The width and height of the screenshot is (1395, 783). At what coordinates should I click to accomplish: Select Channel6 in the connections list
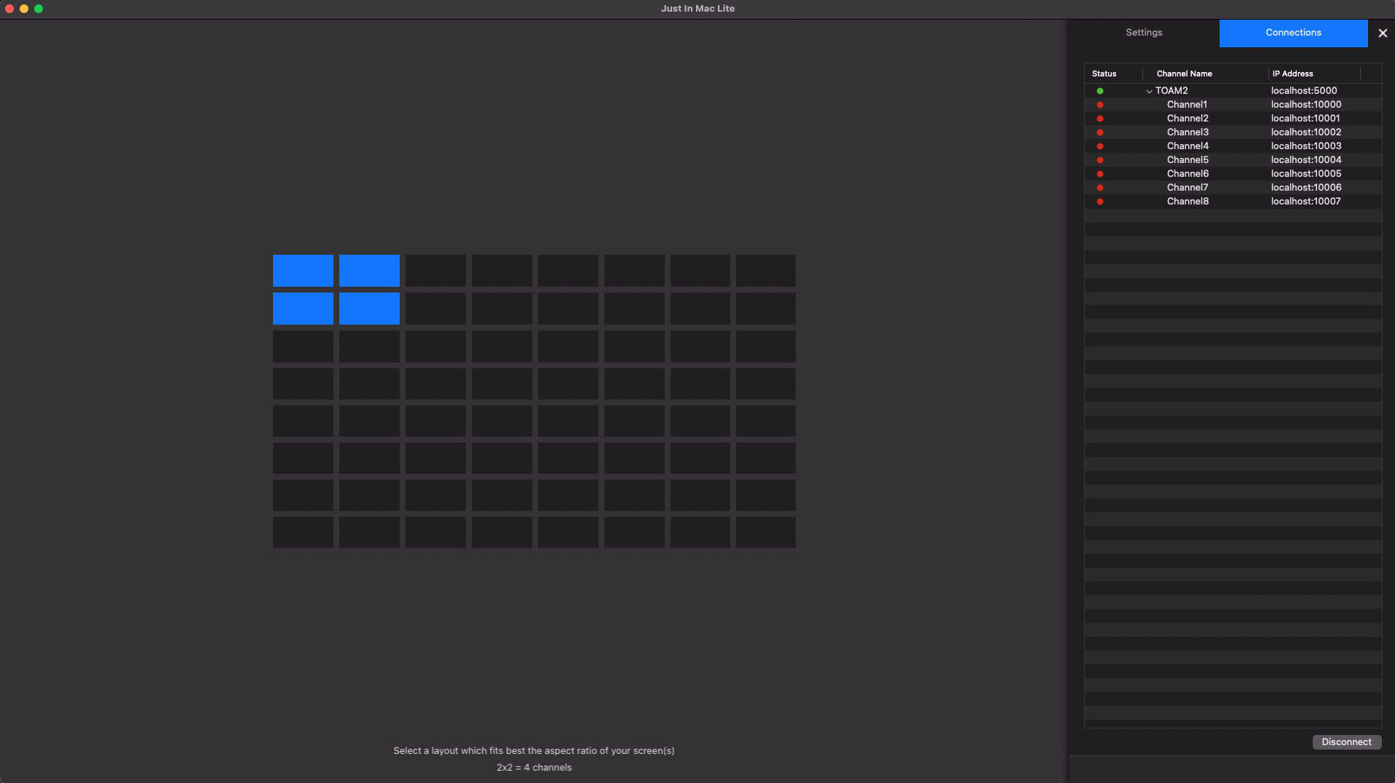pos(1187,174)
